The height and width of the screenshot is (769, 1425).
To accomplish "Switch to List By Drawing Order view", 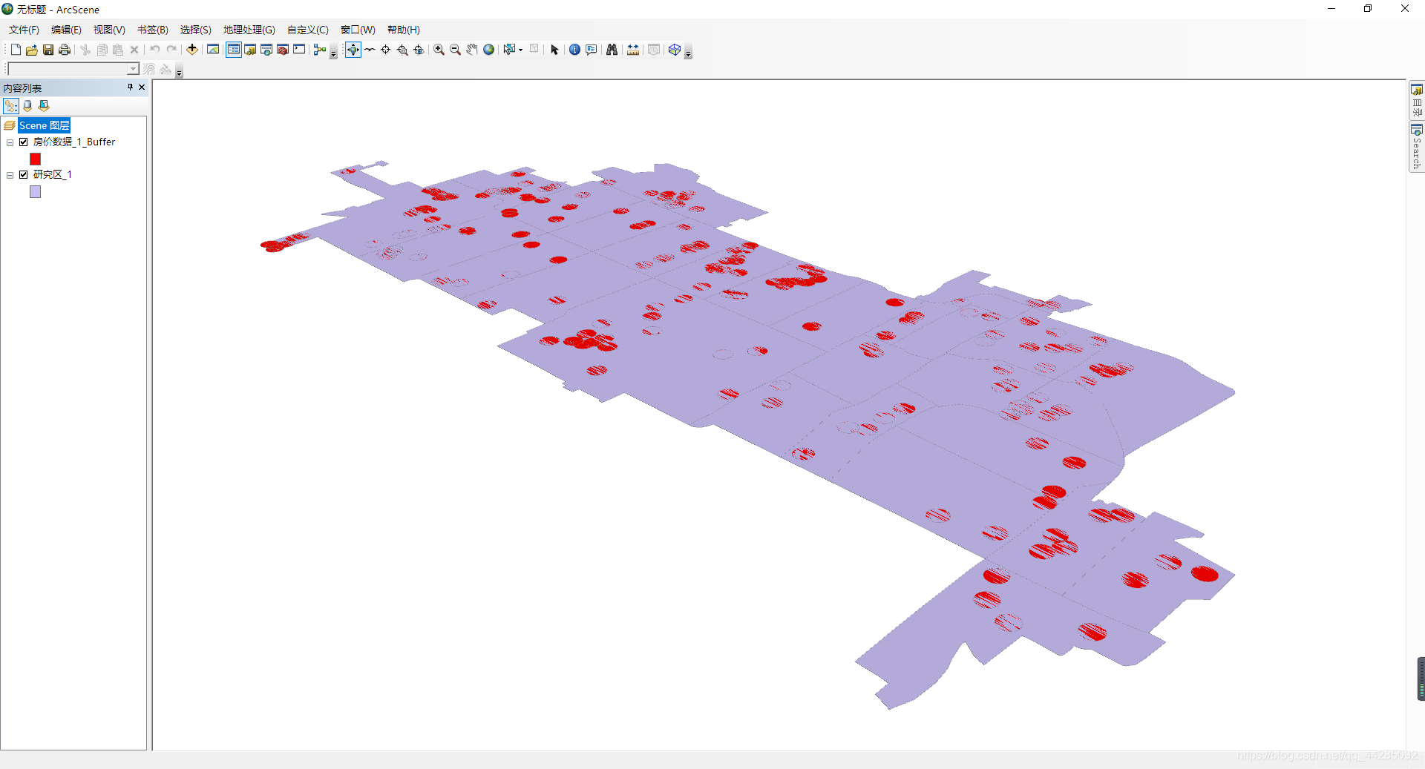I will [x=11, y=106].
